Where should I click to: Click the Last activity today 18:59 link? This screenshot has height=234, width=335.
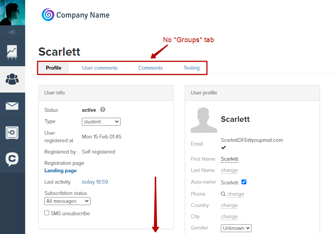(95, 182)
